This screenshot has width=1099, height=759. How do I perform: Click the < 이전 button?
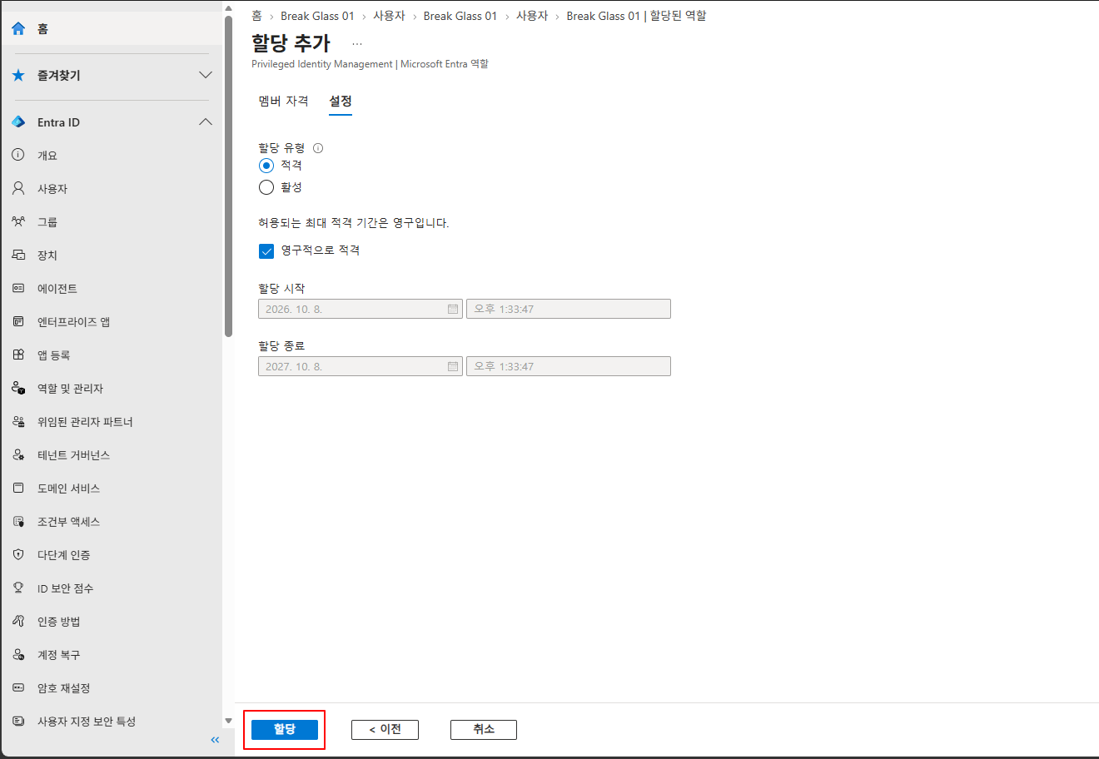(x=385, y=730)
